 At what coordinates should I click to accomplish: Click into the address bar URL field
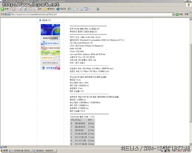[x=91, y=14]
